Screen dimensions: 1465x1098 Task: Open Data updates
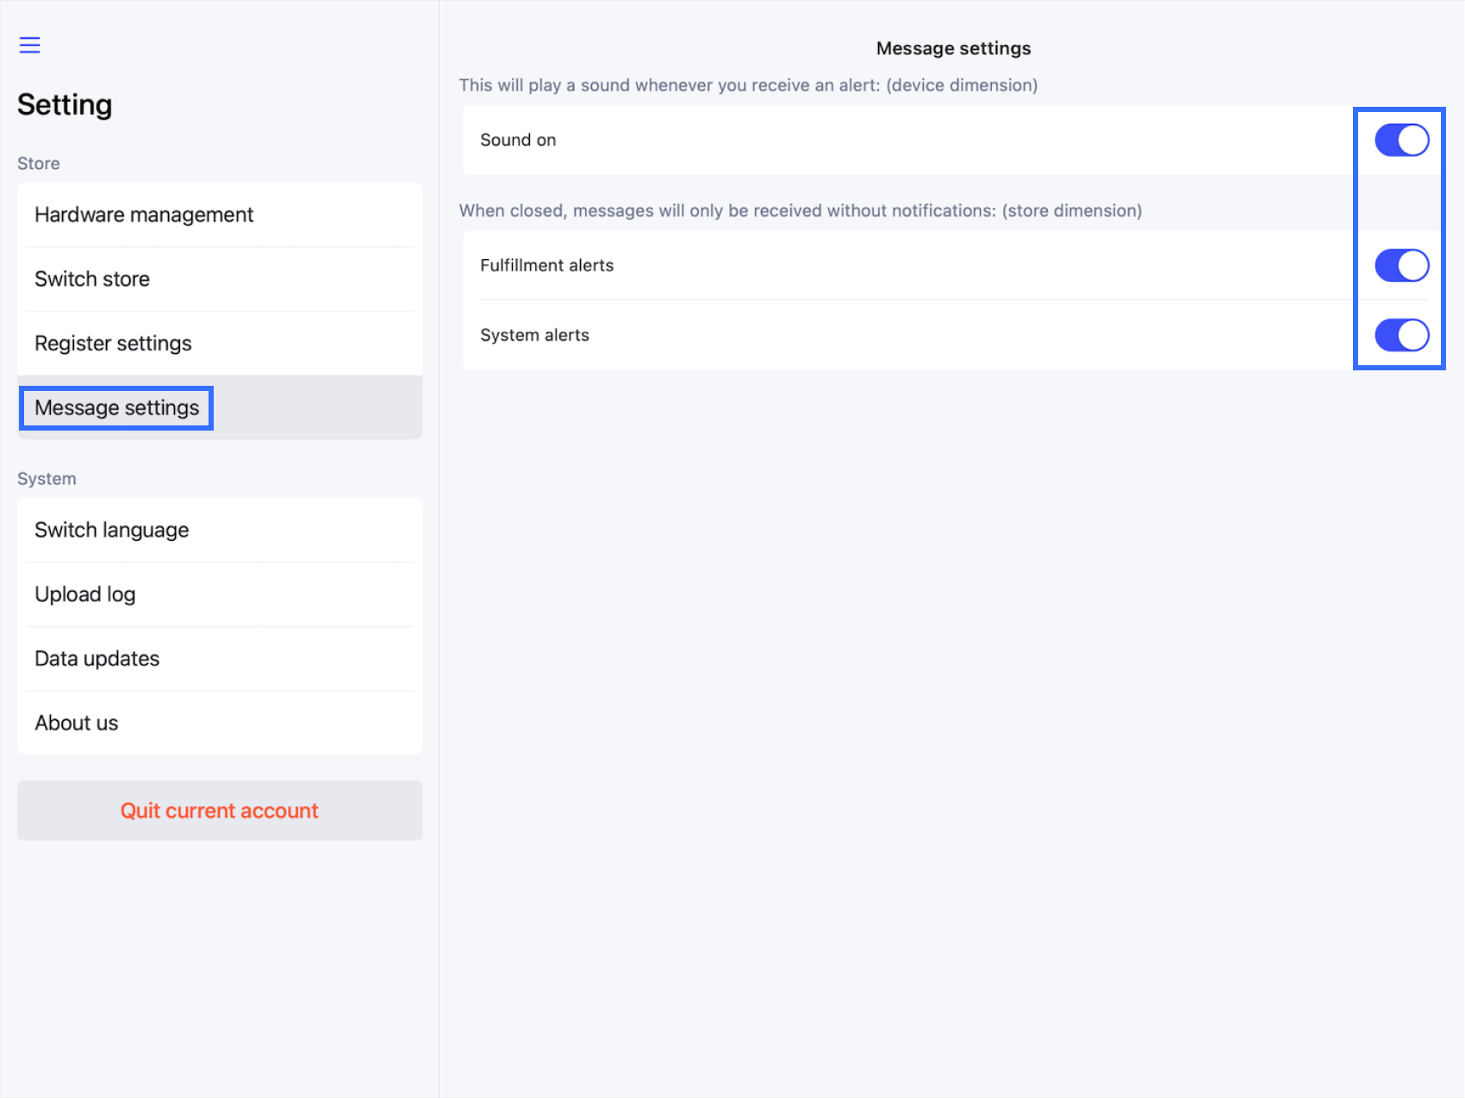click(x=97, y=659)
